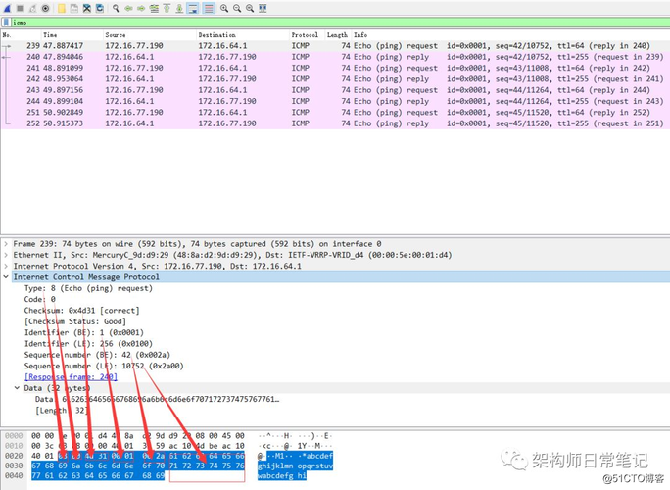The image size is (670, 490).
Task: Jump to the first packet
Action: [167, 8]
